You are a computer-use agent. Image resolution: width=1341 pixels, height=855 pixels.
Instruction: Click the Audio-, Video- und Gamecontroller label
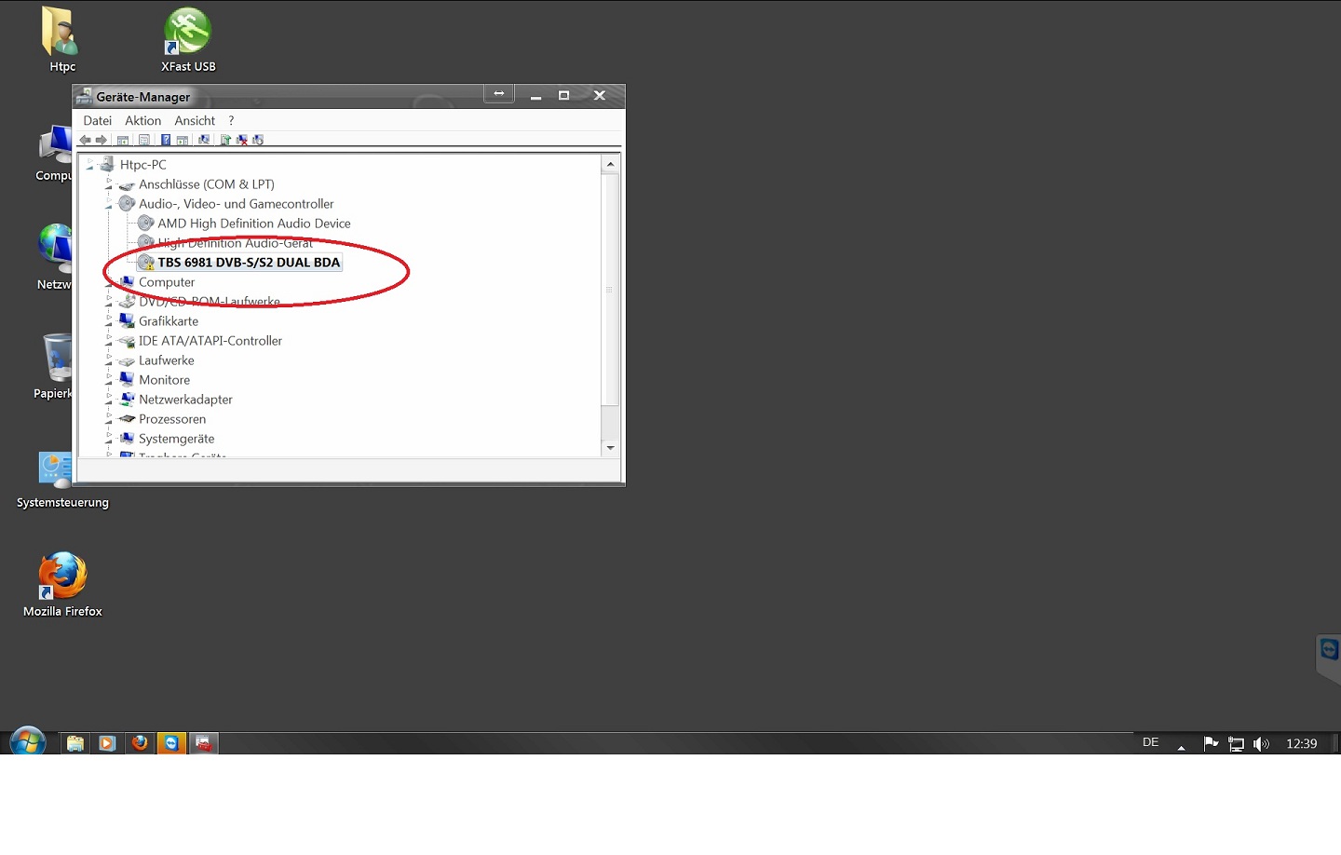(x=236, y=204)
